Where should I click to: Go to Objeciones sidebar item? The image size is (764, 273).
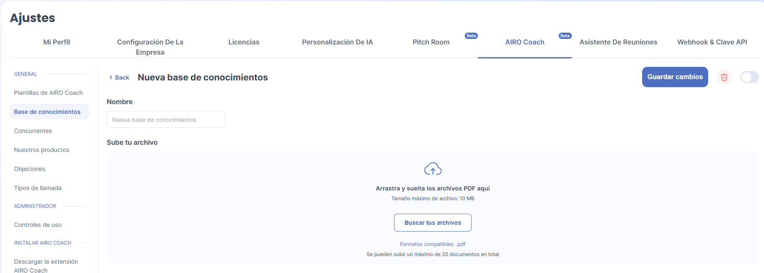(30, 169)
